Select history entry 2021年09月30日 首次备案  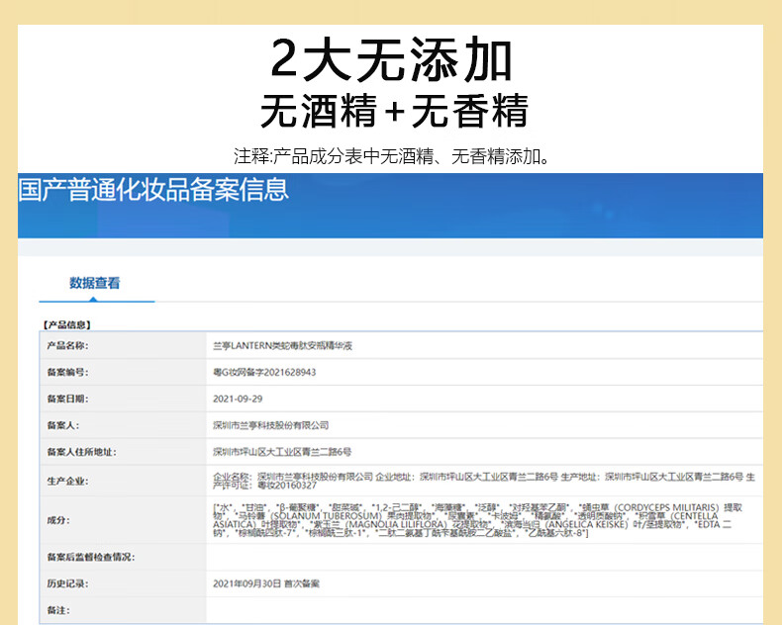(266, 583)
